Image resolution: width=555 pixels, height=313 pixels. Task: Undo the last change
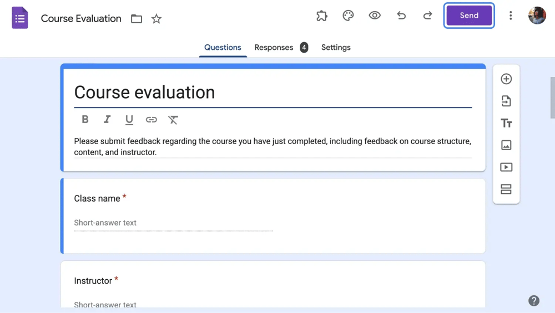tap(401, 16)
